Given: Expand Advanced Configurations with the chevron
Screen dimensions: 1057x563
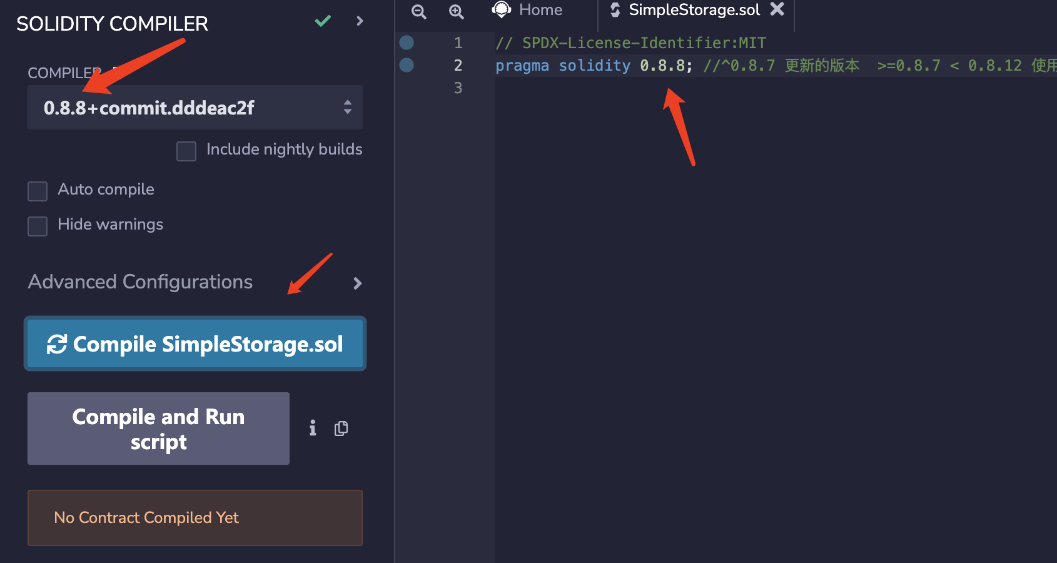Looking at the screenshot, I should click(357, 283).
